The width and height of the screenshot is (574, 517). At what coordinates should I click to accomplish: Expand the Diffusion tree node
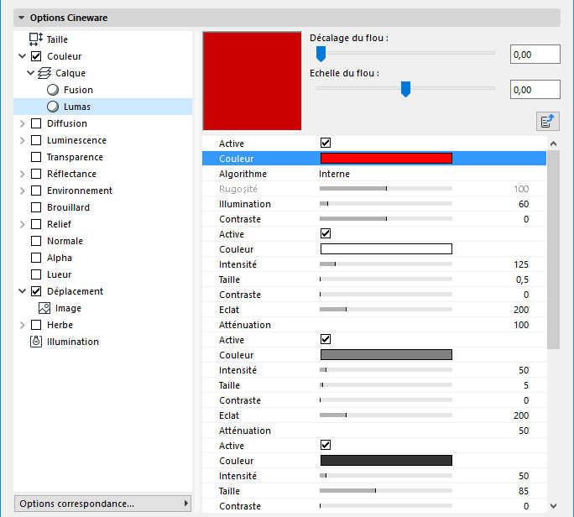click(x=23, y=123)
